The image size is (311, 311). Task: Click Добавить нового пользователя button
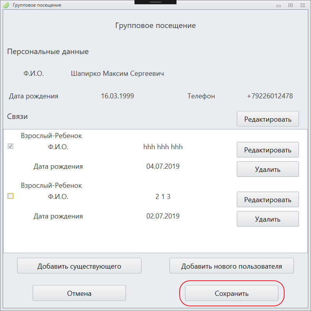231,266
